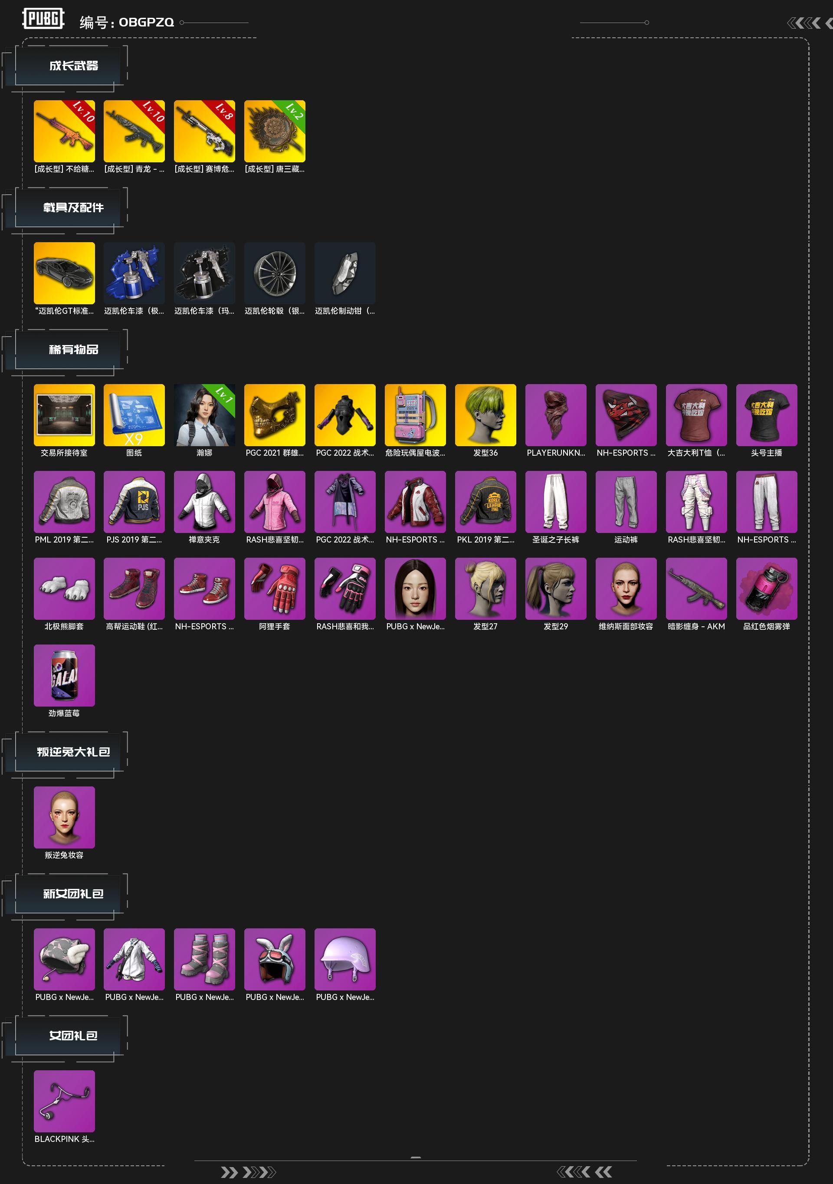Open the 载具及配件 section header
Image resolution: width=833 pixels, height=1184 pixels.
74,207
